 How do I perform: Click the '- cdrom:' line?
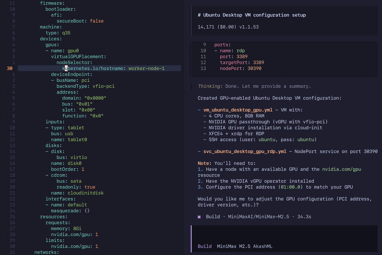click(x=57, y=175)
